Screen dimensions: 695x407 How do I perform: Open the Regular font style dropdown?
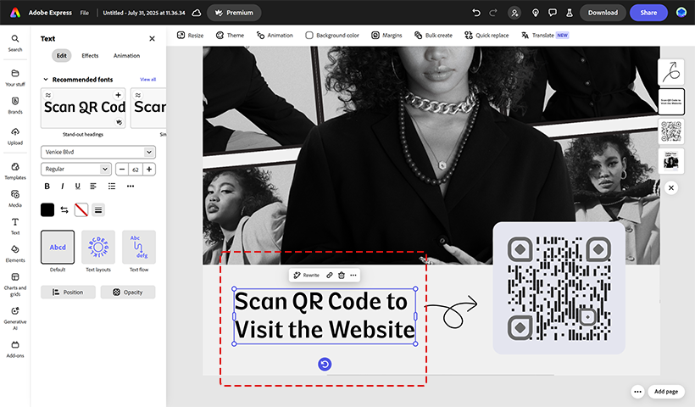[75, 169]
